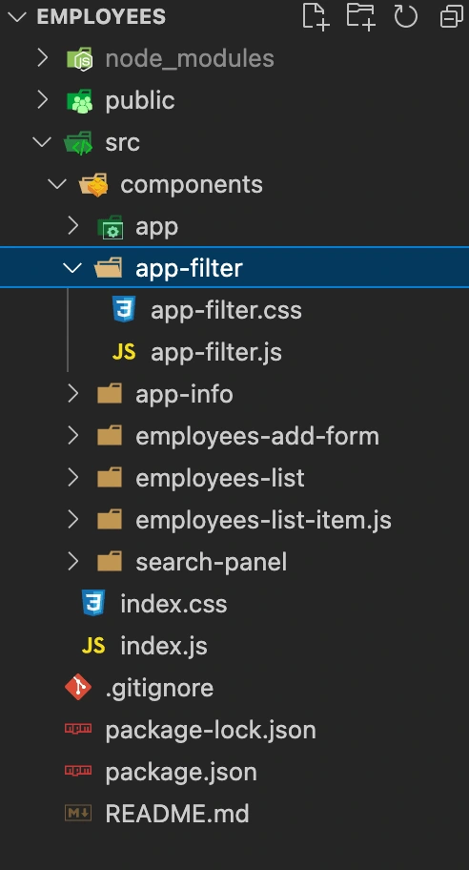Select the search-panel folder label

click(x=212, y=563)
